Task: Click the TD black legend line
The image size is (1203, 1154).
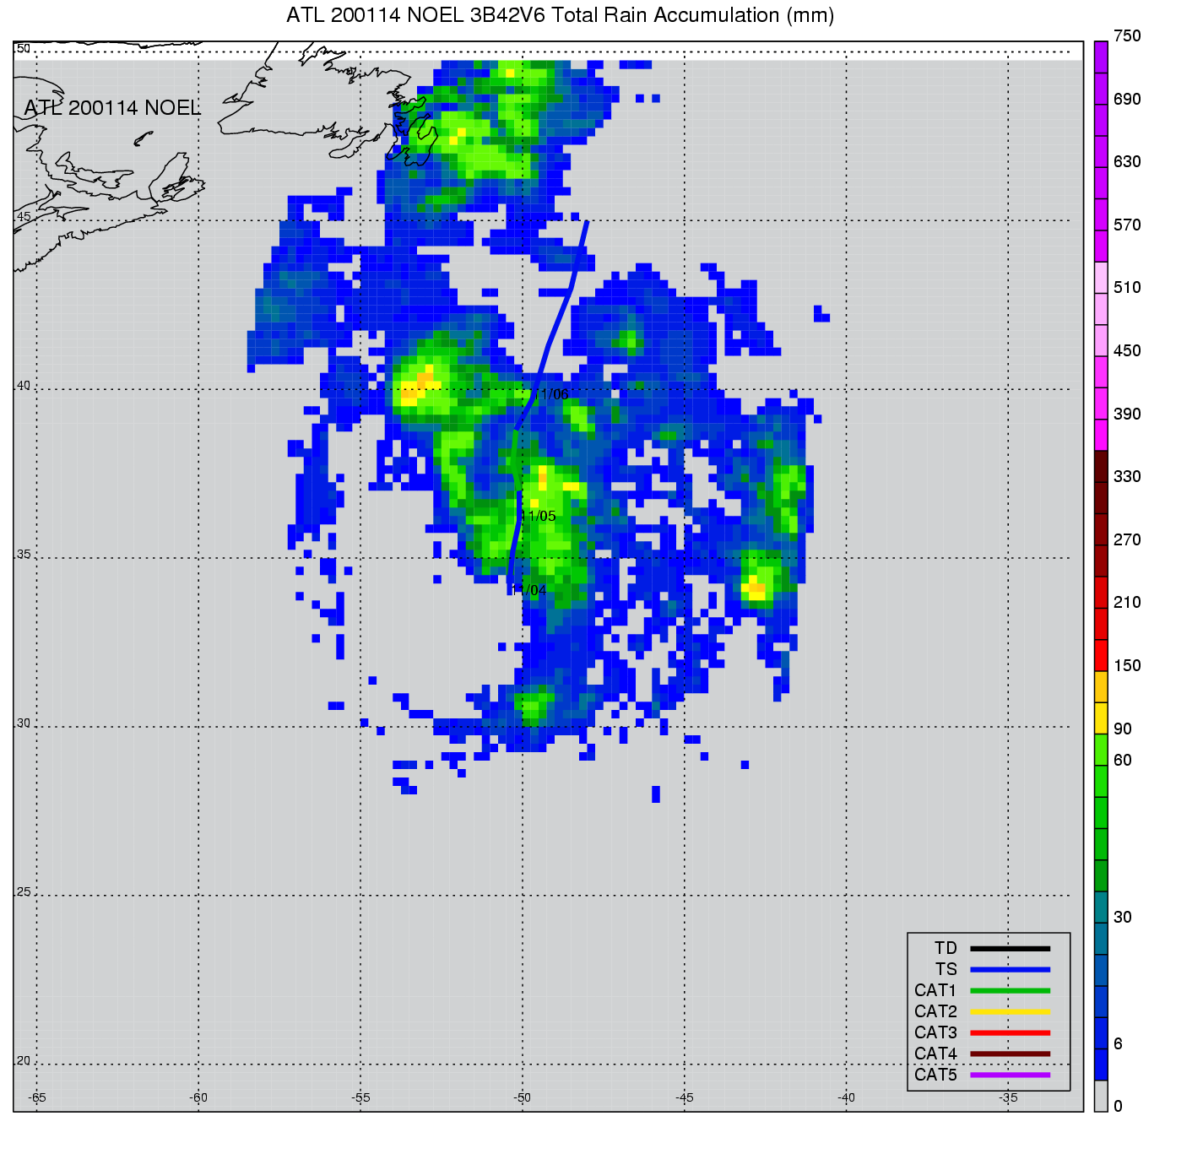Action: [1010, 948]
